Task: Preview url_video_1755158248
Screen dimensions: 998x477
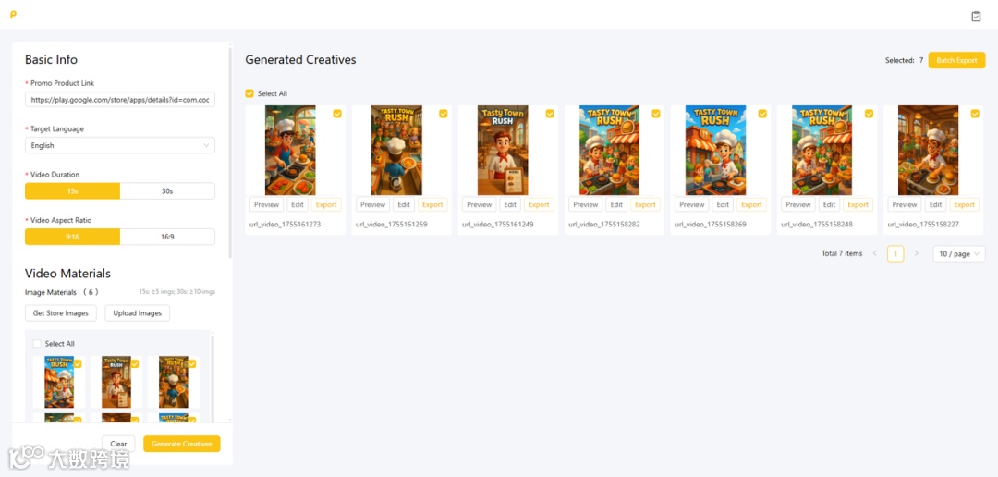Action: (798, 204)
